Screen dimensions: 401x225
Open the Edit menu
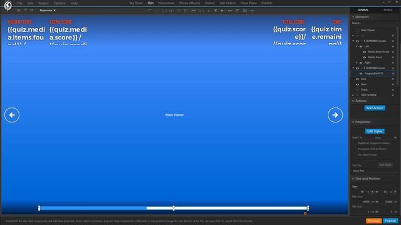[30, 3]
